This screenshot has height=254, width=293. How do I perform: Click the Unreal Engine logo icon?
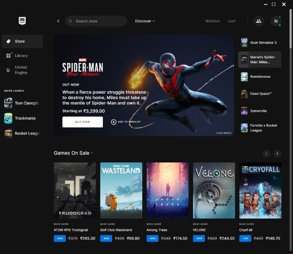coord(8,70)
